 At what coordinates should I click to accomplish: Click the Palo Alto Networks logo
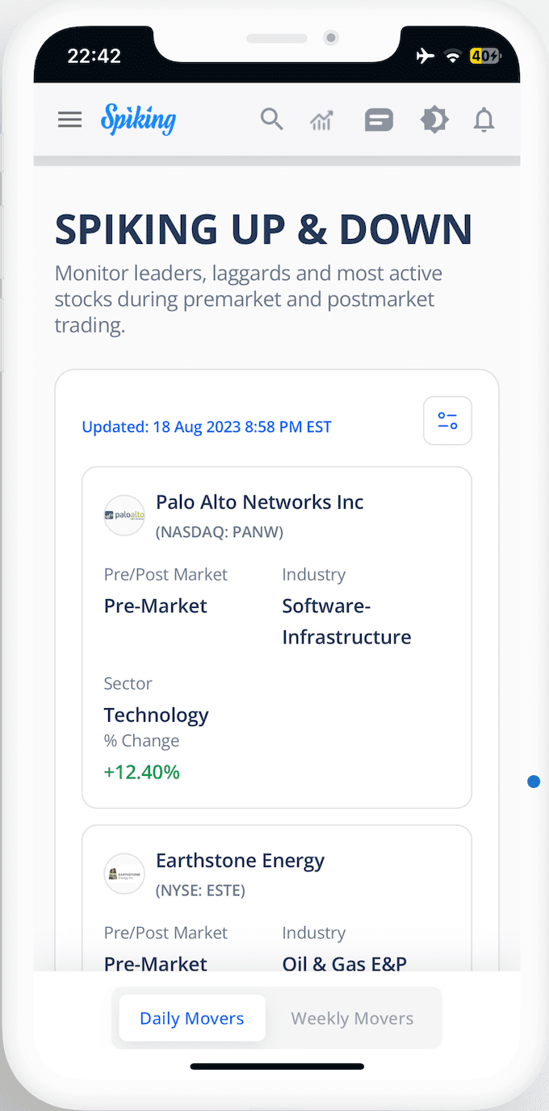point(124,515)
